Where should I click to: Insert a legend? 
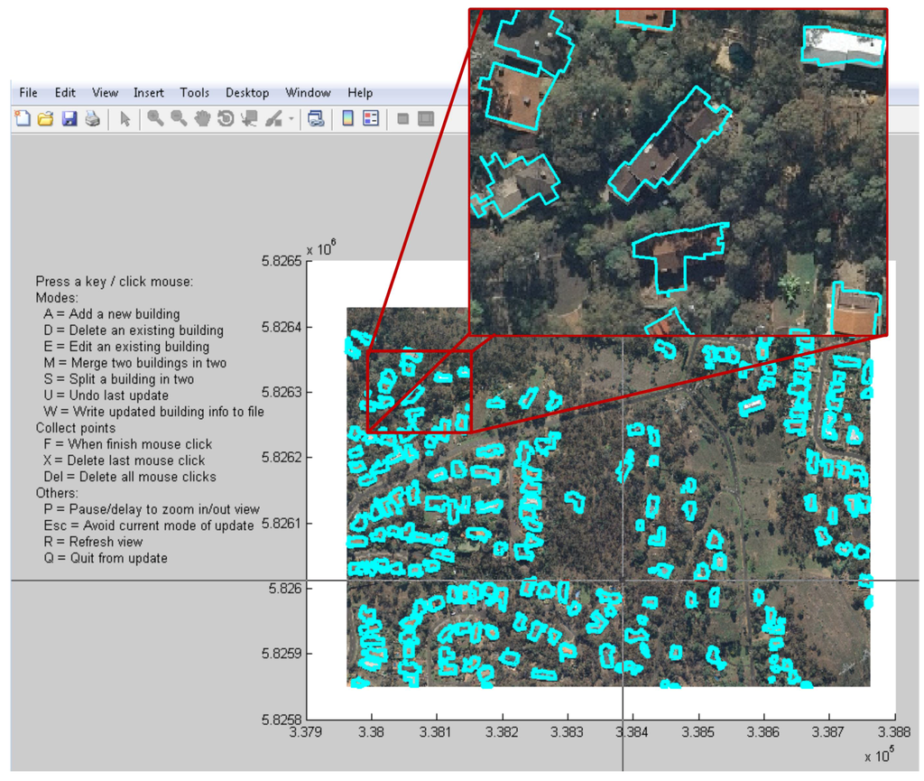click(x=369, y=117)
